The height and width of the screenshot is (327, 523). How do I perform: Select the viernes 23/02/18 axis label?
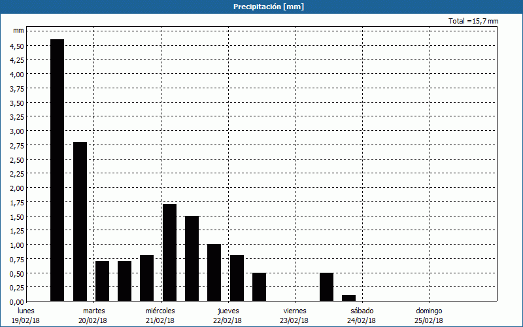(295, 315)
